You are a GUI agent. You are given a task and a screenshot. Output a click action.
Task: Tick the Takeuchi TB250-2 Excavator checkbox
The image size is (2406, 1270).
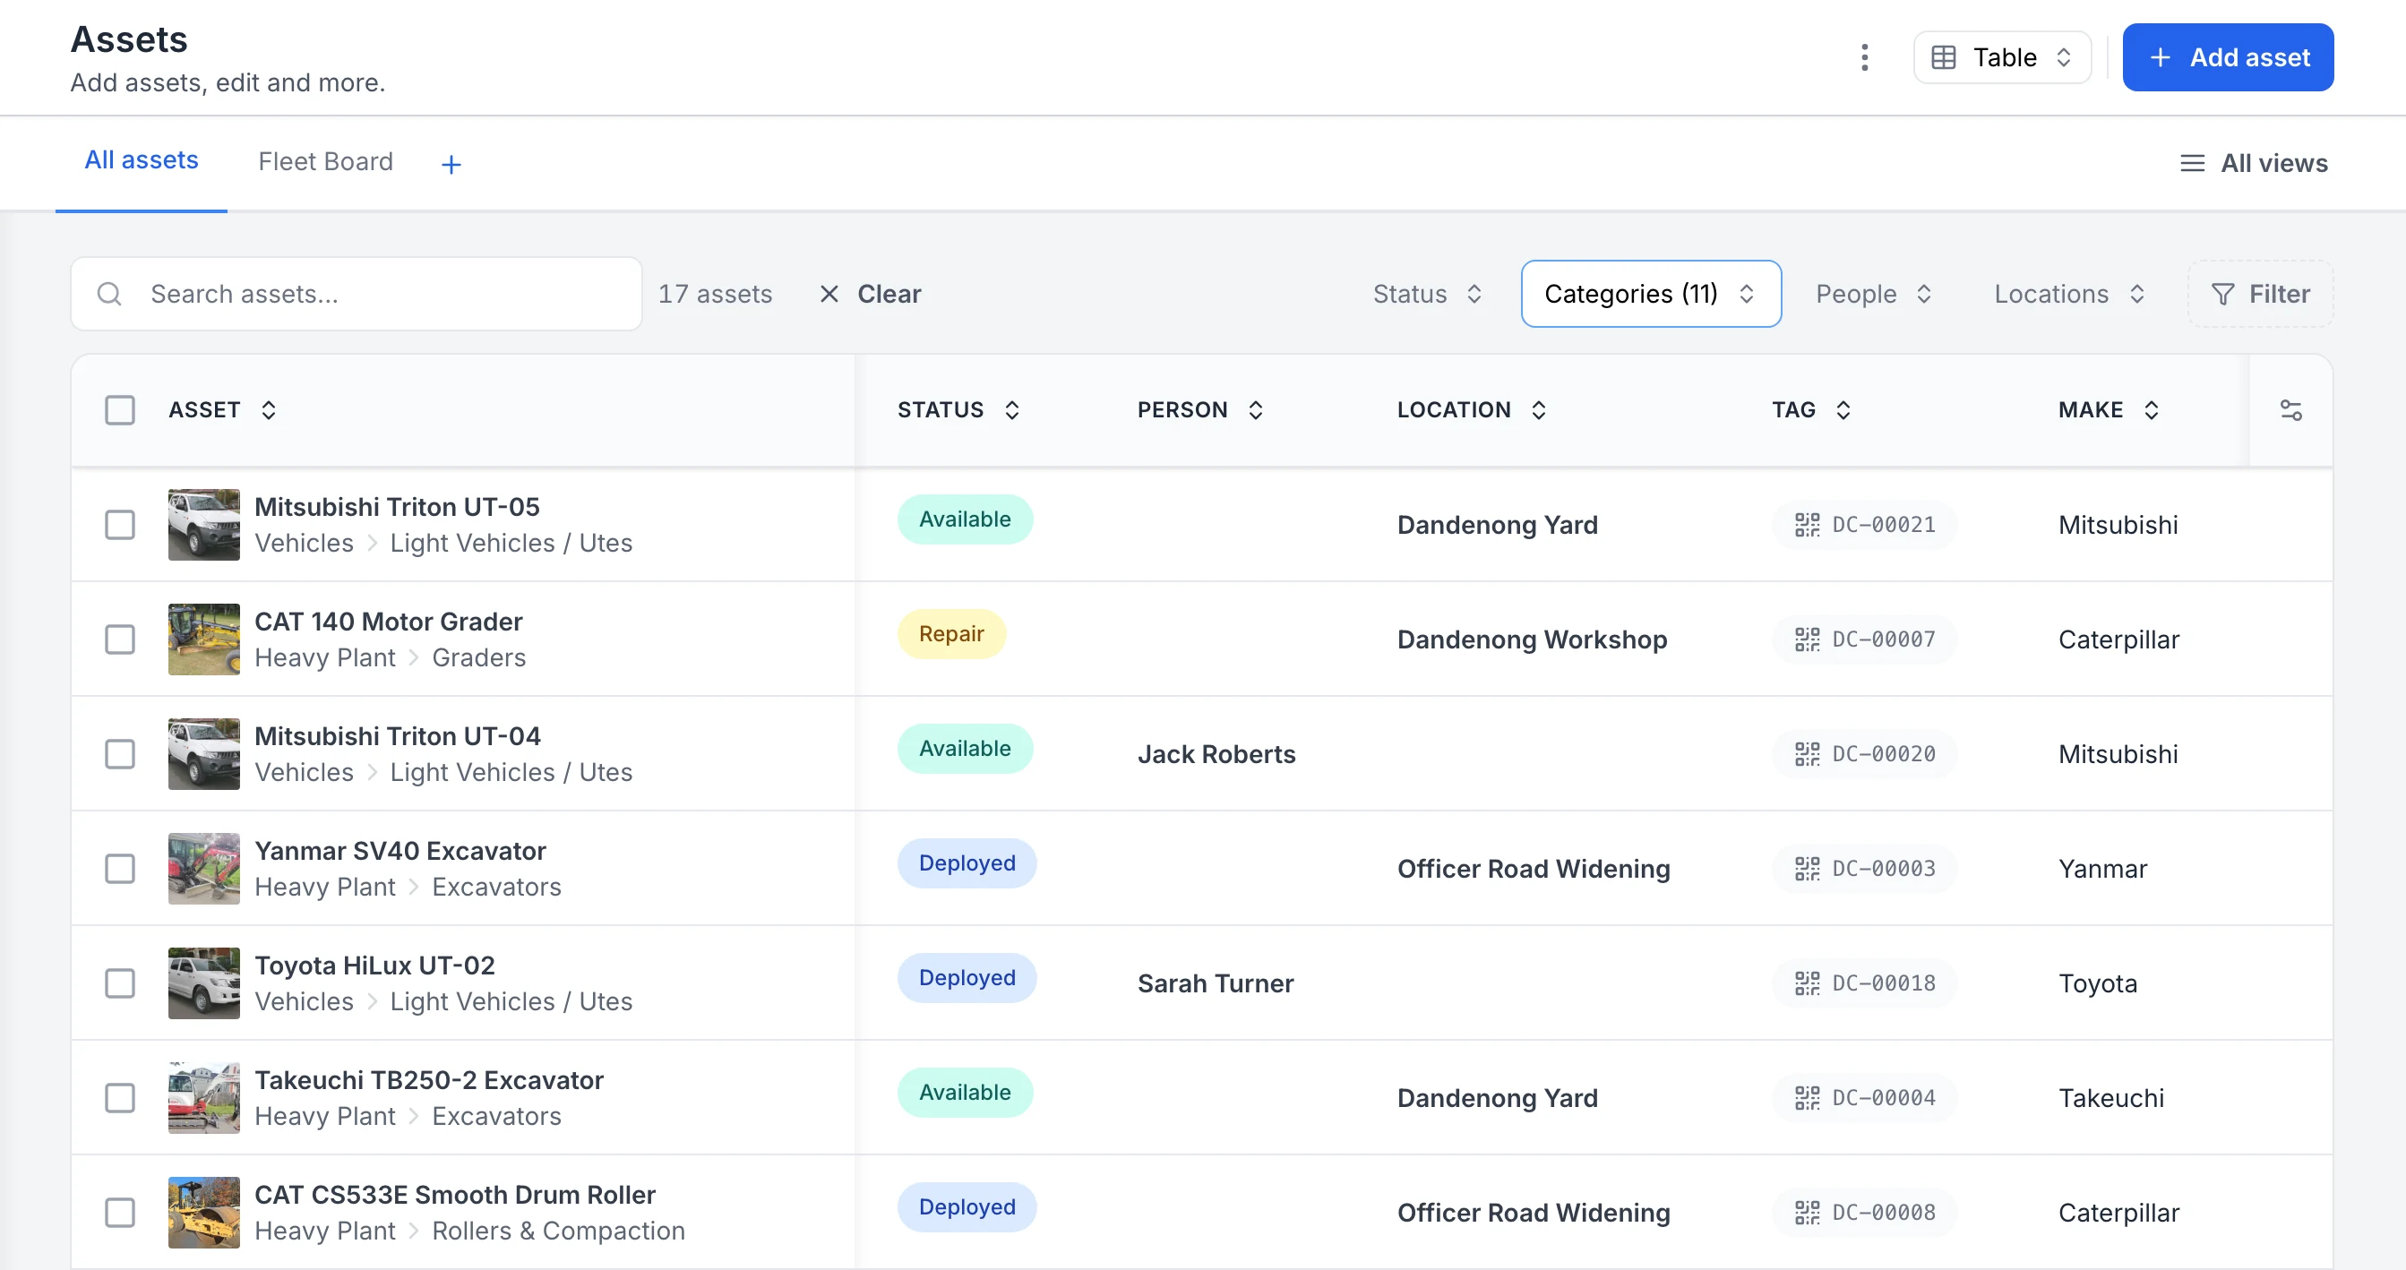tap(119, 1098)
